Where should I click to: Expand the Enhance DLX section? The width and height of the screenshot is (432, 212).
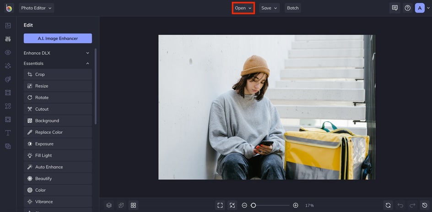tap(58, 53)
